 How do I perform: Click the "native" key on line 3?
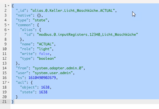pyautogui.click(x=24, y=15)
